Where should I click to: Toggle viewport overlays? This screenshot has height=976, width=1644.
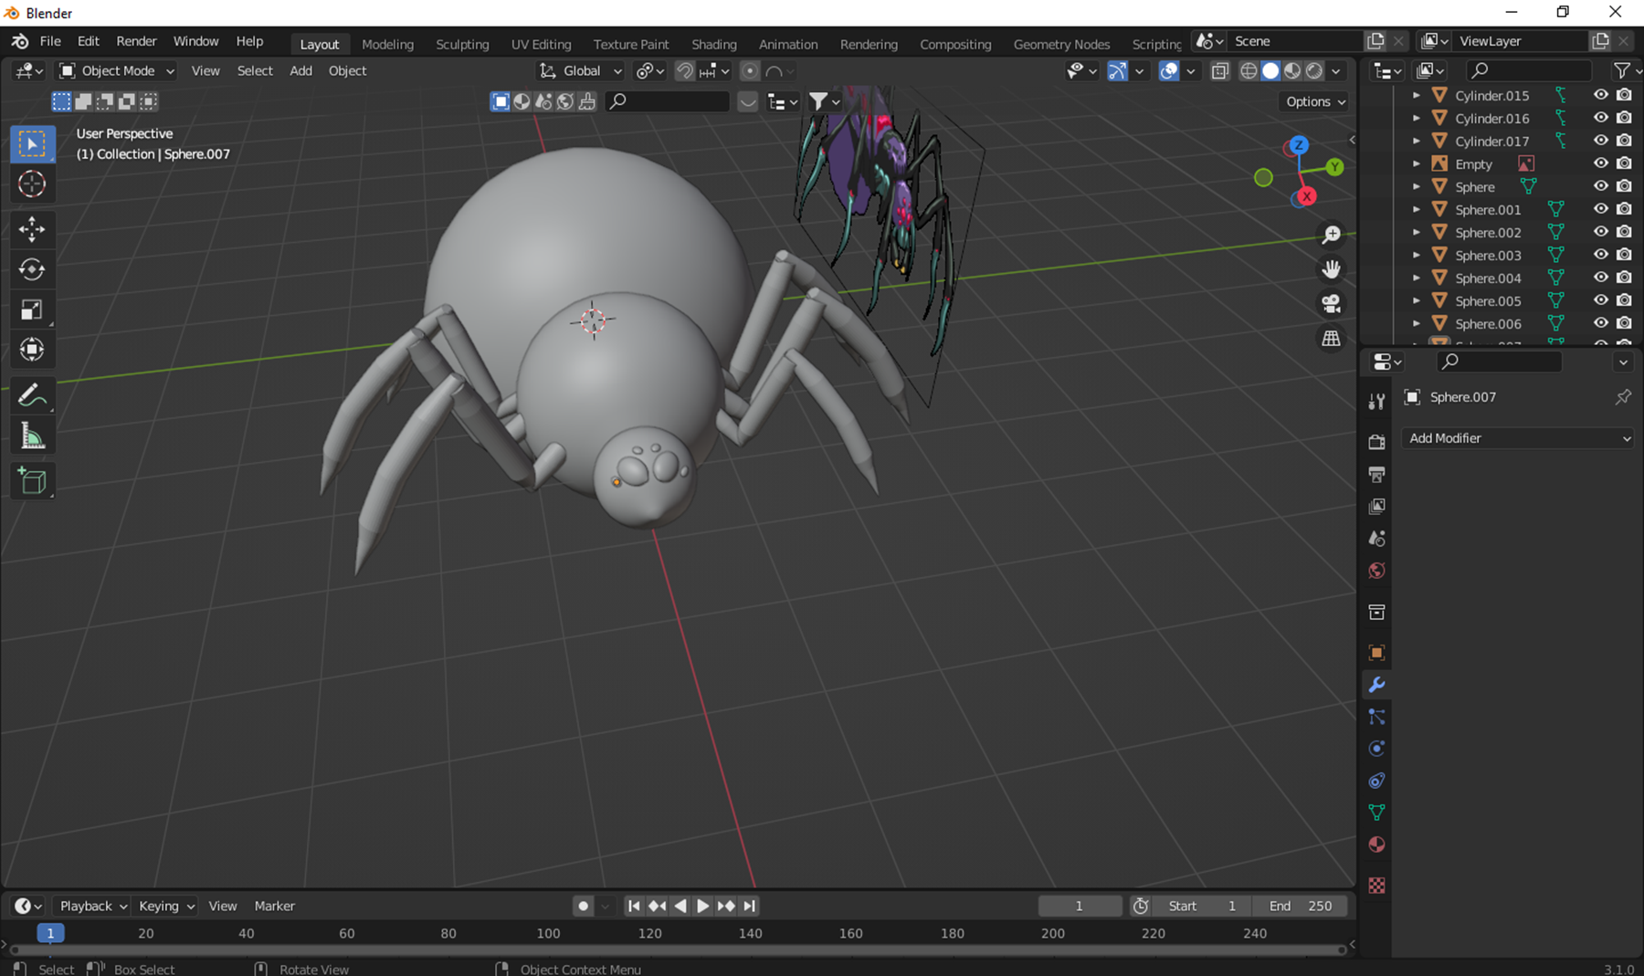click(1168, 71)
